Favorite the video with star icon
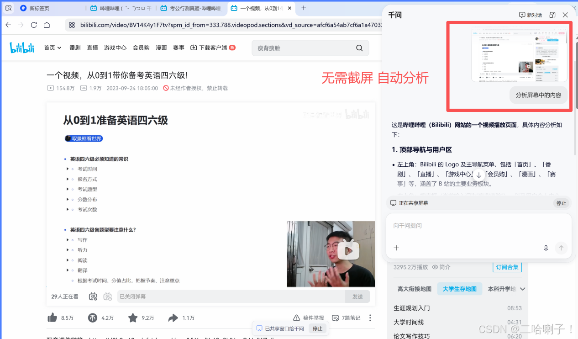Viewport: 578px width, 339px height. coord(133,318)
